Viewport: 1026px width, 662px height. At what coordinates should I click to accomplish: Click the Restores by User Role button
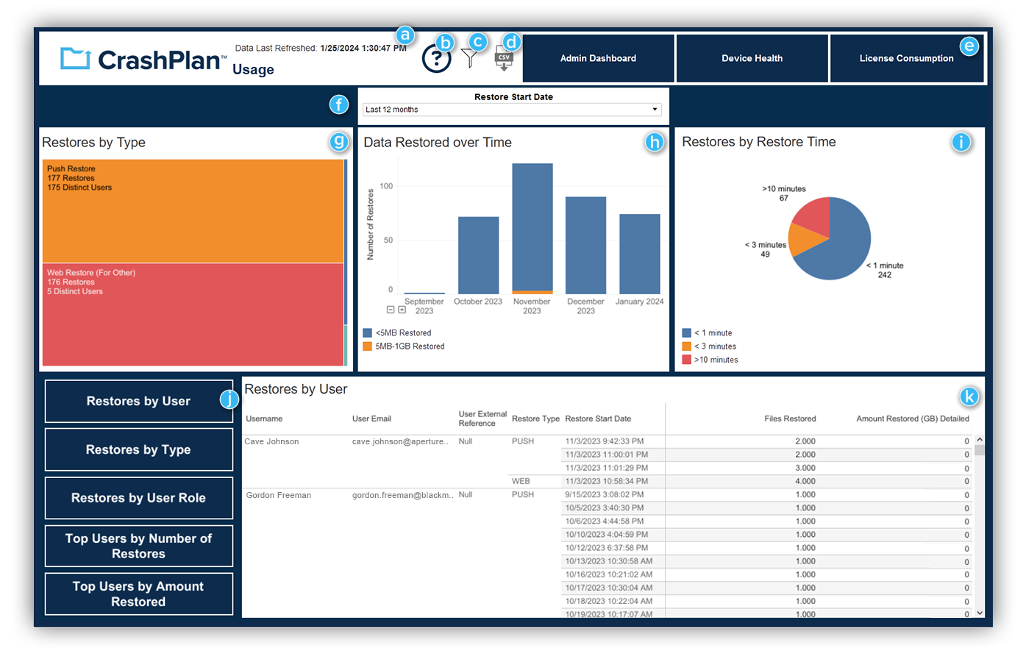click(138, 498)
